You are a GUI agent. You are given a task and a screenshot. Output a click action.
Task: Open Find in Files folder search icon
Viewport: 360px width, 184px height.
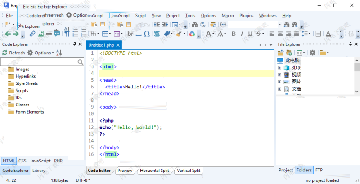(x=213, y=24)
